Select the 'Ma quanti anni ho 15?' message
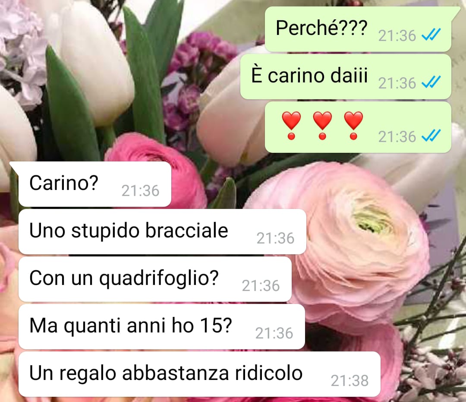 (162, 326)
